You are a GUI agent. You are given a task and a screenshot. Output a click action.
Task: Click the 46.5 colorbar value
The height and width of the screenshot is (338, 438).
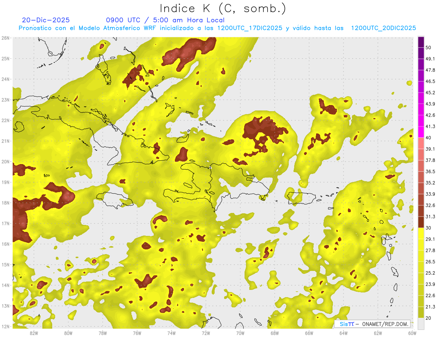tap(430, 81)
